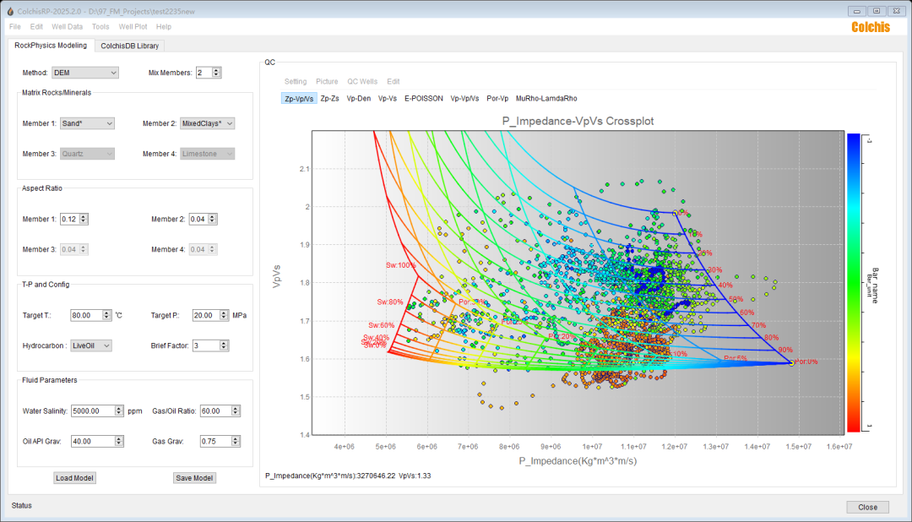Open the Tools menu

(x=100, y=27)
